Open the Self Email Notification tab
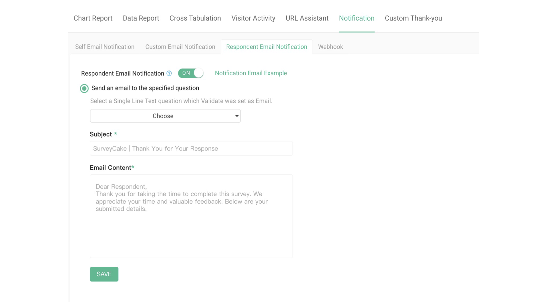Image resolution: width=549 pixels, height=308 pixels. coord(105,46)
